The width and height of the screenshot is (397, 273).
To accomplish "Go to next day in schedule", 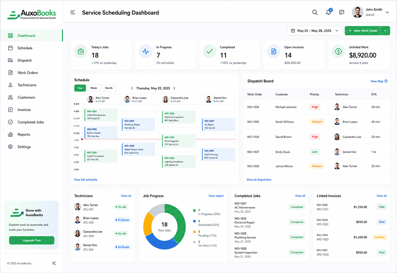I will pos(174,88).
